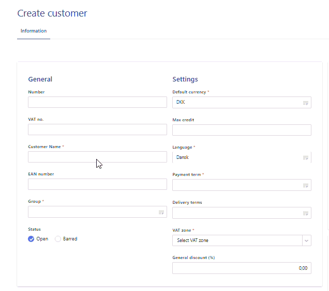Image resolution: width=329 pixels, height=291 pixels.
Task: Click the Customer Name text field
Action: (97, 157)
